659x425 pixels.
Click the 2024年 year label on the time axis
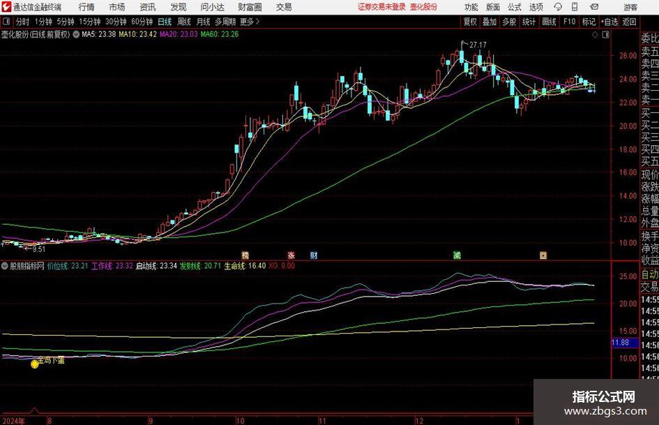point(13,420)
